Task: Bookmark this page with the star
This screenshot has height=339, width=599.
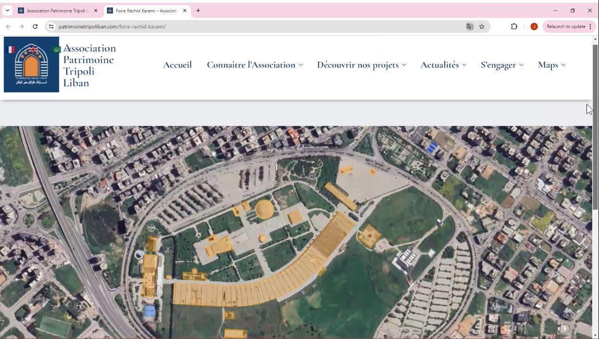Action: tap(482, 26)
